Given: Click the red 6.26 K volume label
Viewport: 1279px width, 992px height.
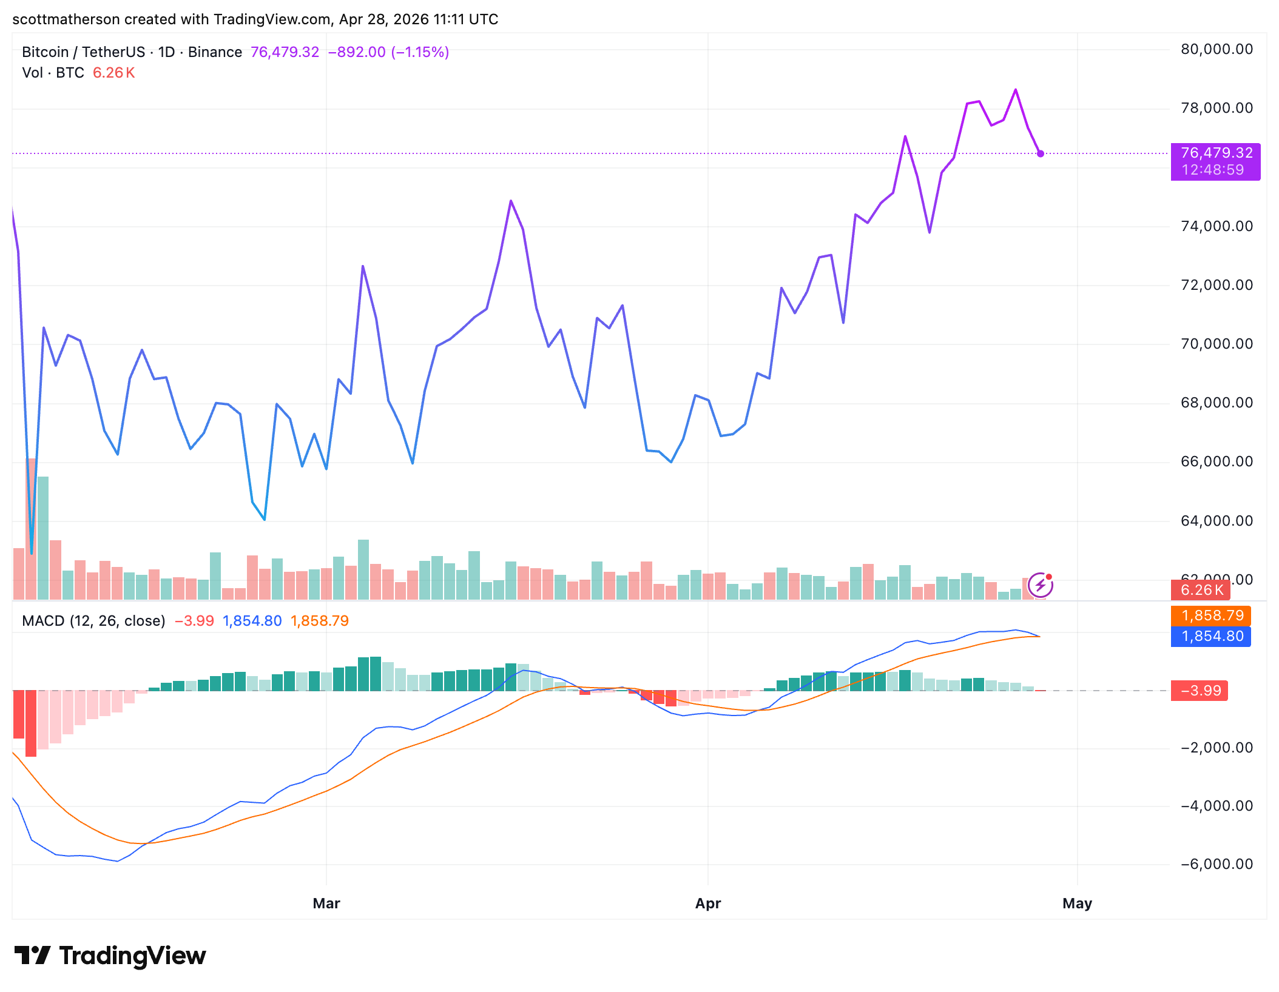Looking at the screenshot, I should click(1201, 590).
